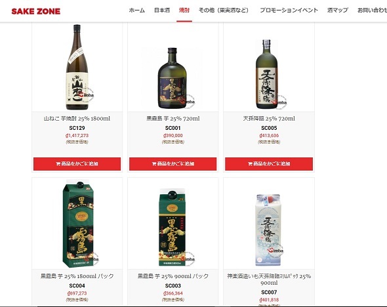The width and height of the screenshot is (387, 307).
Task: Open the 酒マップ menu item
Action: coord(337,10)
